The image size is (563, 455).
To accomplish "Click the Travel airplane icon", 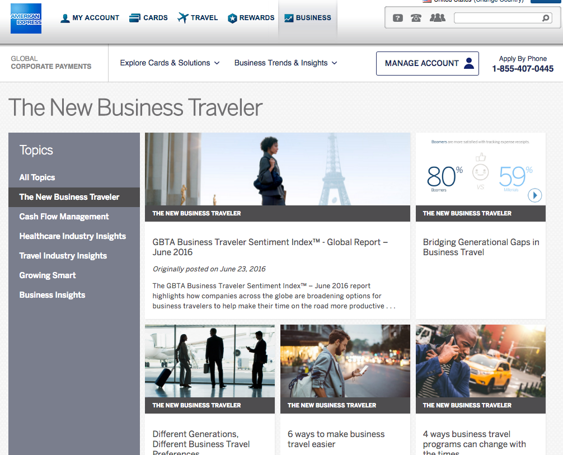I will coord(183,17).
